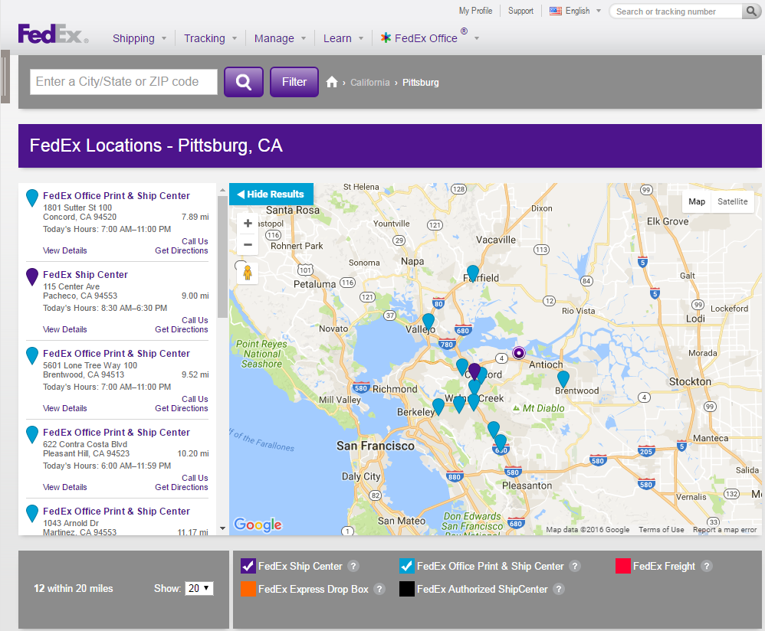765x631 pixels.
Task: Click the FedEx logo
Action: click(x=53, y=34)
